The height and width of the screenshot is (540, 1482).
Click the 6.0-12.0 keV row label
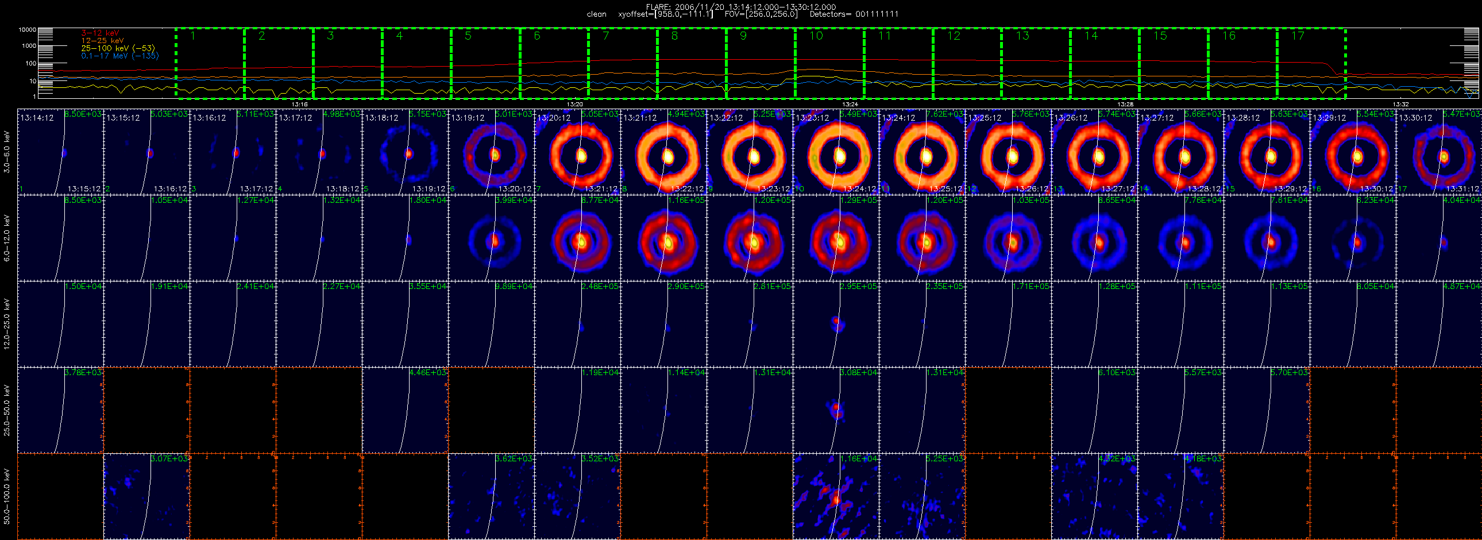(x=7, y=238)
